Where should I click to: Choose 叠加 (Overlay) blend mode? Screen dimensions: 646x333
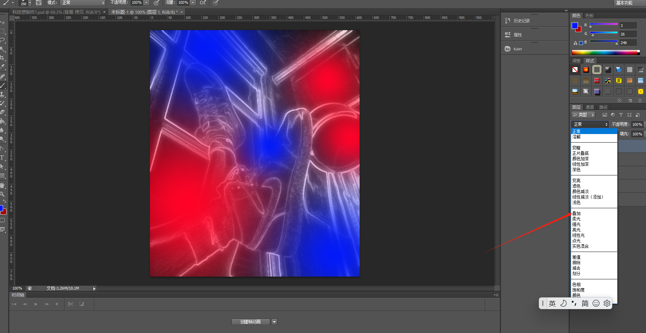(x=577, y=213)
